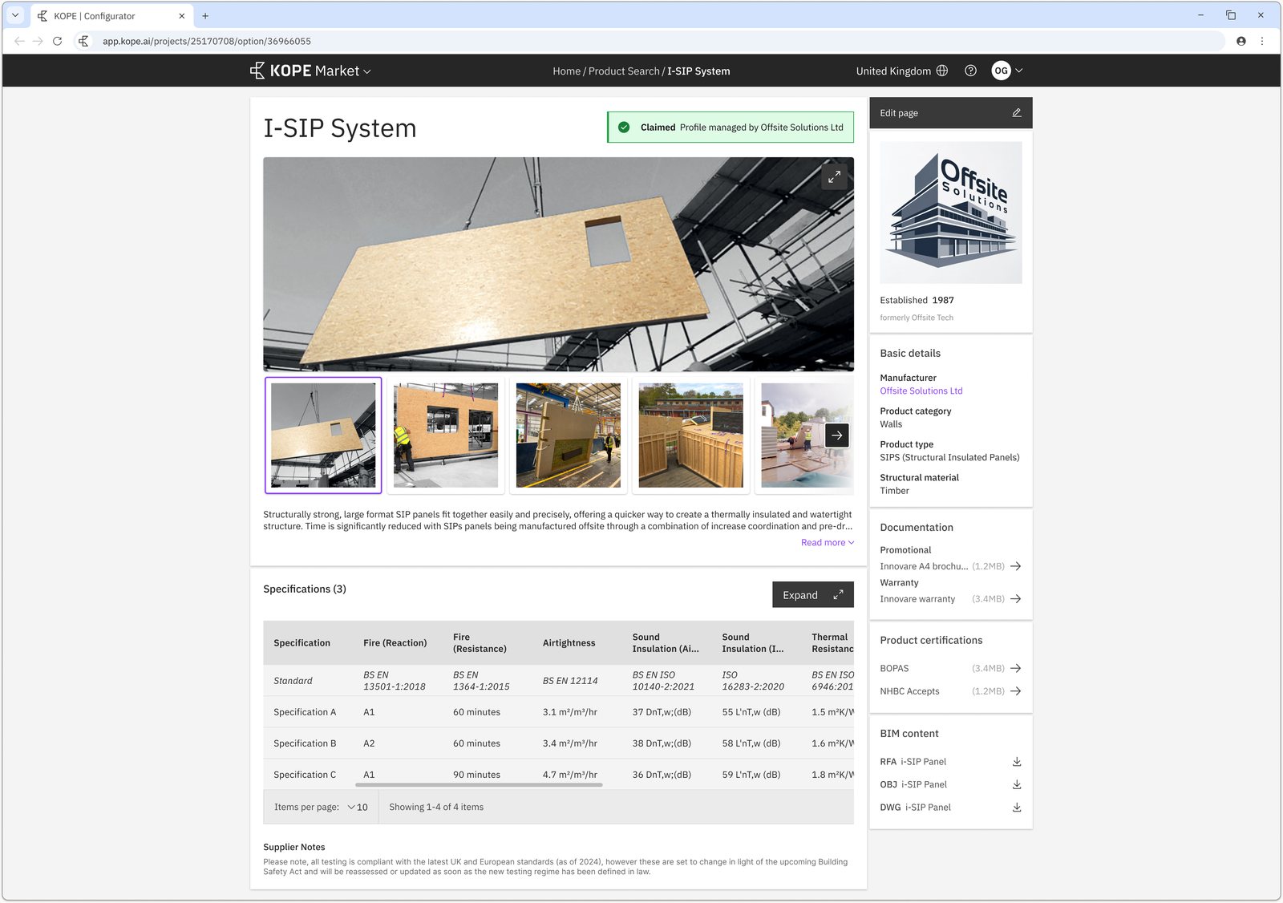Open NHBC Accepts certification arrow
Image resolution: width=1283 pixels, height=903 pixels.
pyautogui.click(x=1015, y=691)
